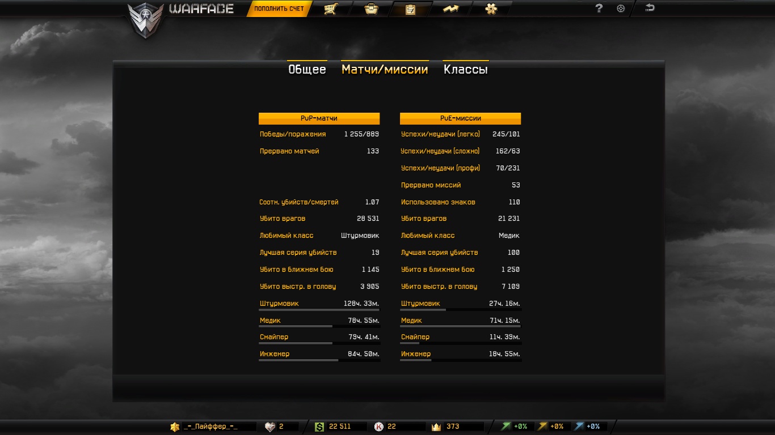Open the achievements badge icon
This screenshot has height=435, width=775.
coord(491,8)
